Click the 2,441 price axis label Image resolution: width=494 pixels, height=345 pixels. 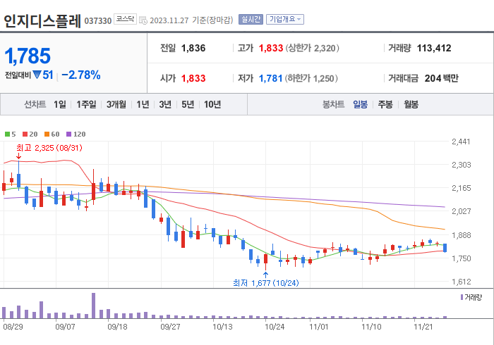pyautogui.click(x=461, y=142)
